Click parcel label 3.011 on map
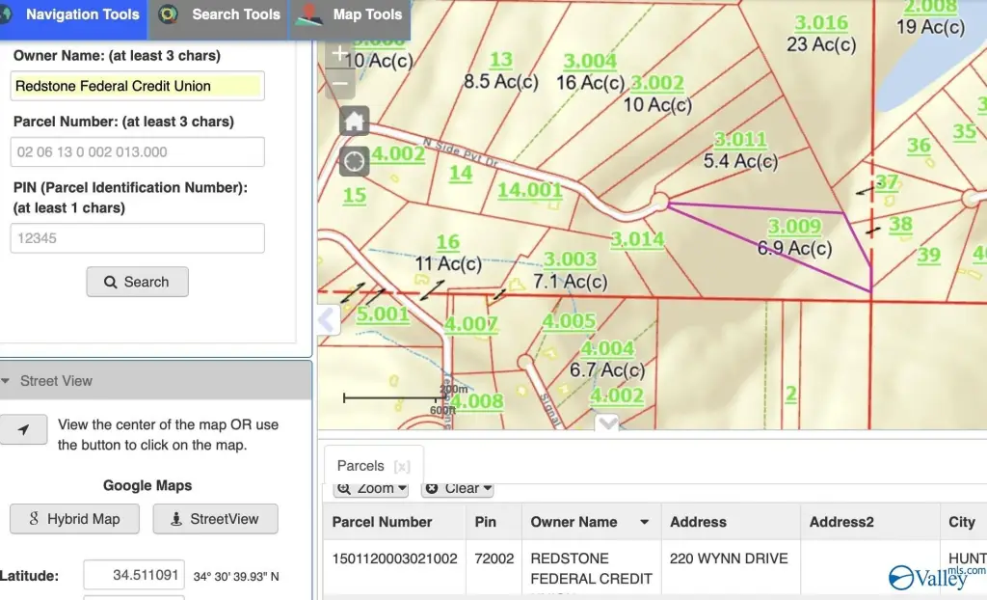987x600 pixels. [x=740, y=139]
